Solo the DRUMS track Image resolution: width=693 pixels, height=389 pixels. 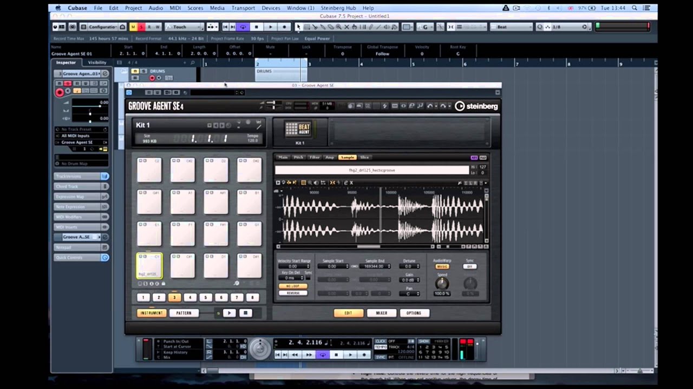pyautogui.click(x=143, y=71)
